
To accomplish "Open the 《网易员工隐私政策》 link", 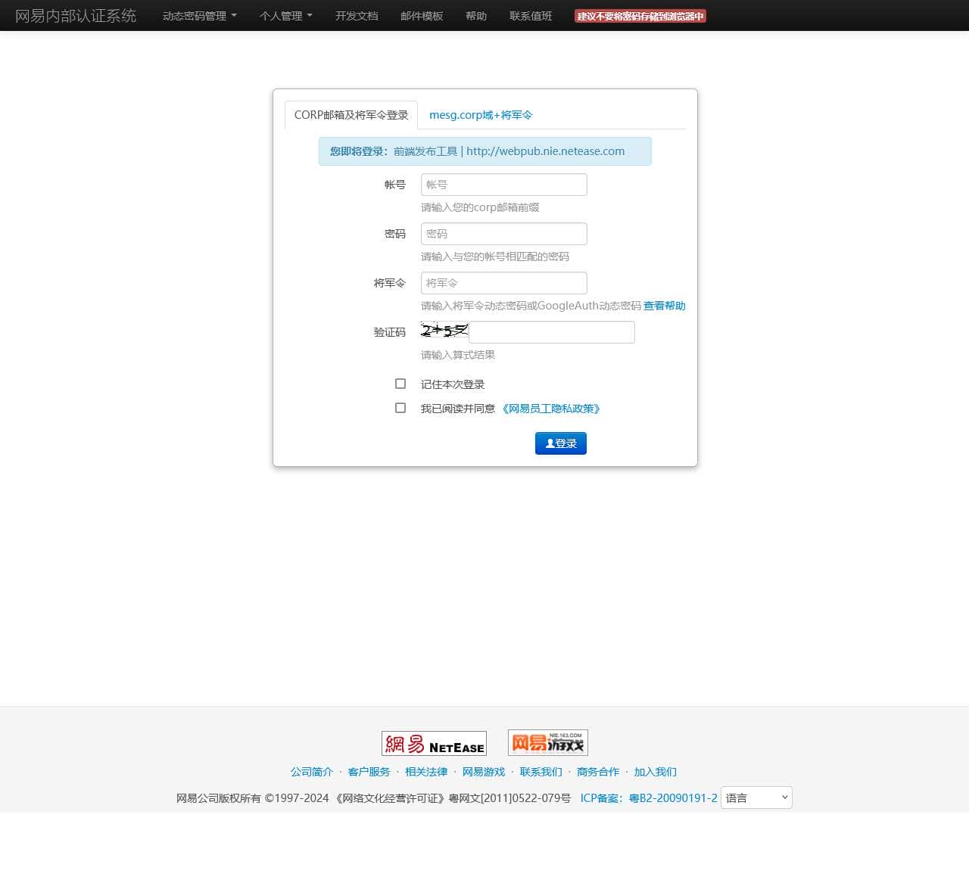I will 552,409.
